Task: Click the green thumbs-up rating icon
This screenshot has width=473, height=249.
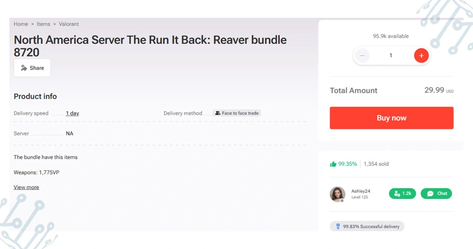Action: click(x=333, y=164)
